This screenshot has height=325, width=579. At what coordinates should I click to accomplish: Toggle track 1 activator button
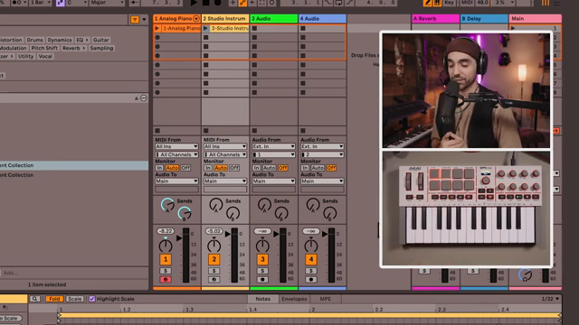click(166, 259)
